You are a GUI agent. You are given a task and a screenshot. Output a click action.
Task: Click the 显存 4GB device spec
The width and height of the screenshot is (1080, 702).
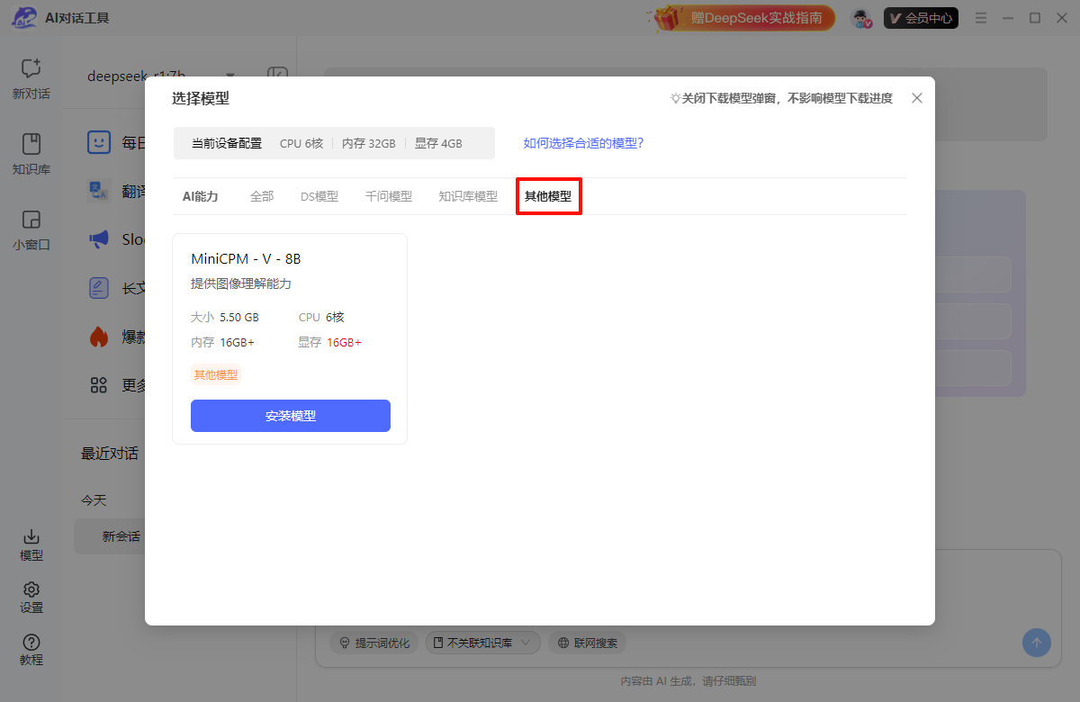tap(438, 143)
